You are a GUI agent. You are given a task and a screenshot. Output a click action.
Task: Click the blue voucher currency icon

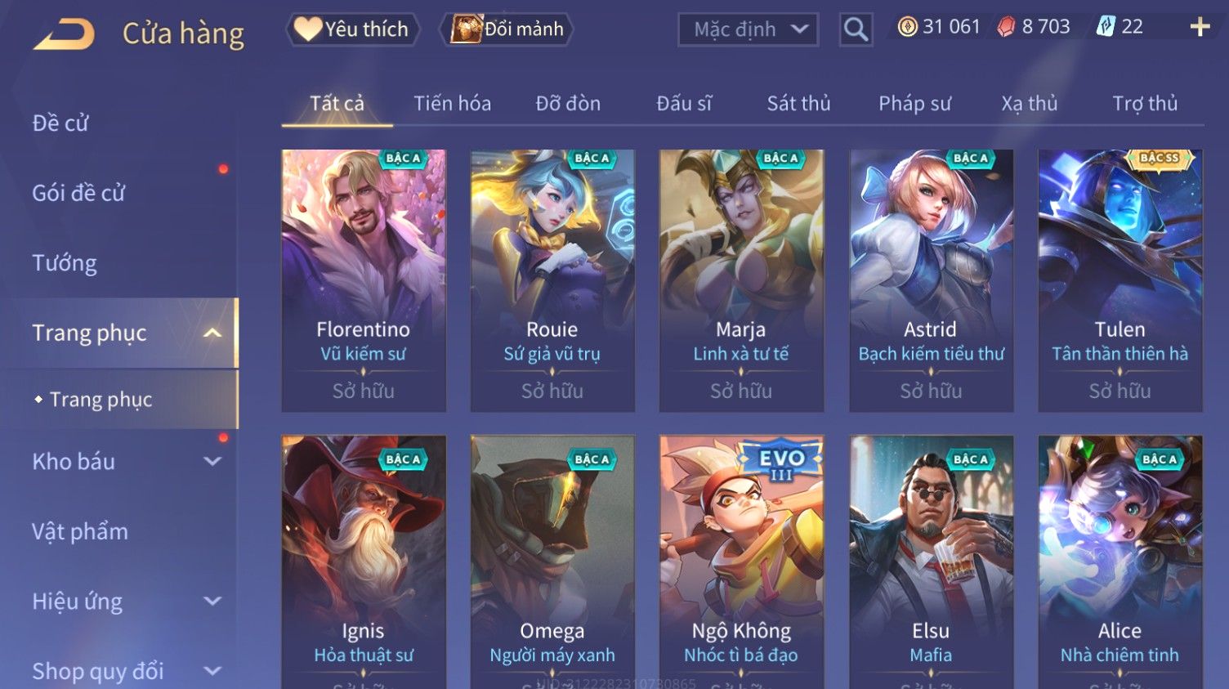pyautogui.click(x=1106, y=27)
